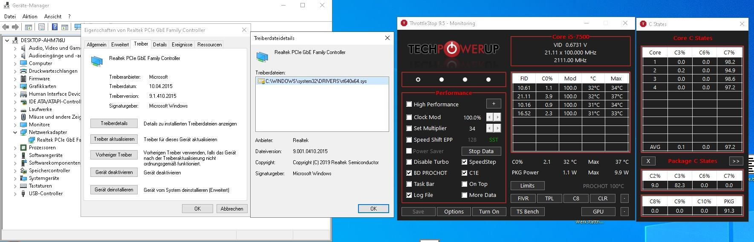
Task: Uncheck SpeedStep in ThrottleStop
Action: [x=465, y=162]
